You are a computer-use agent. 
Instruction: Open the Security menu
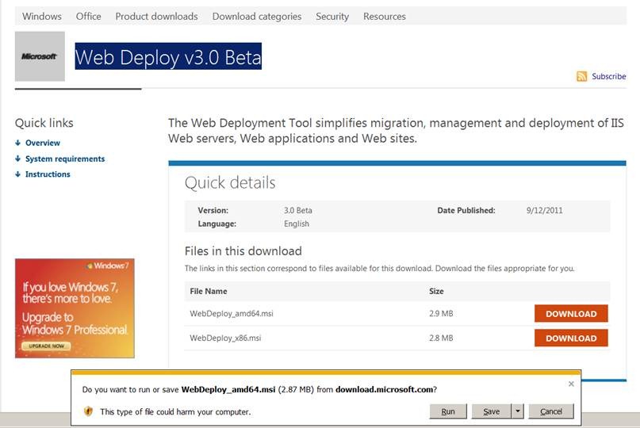pos(332,17)
